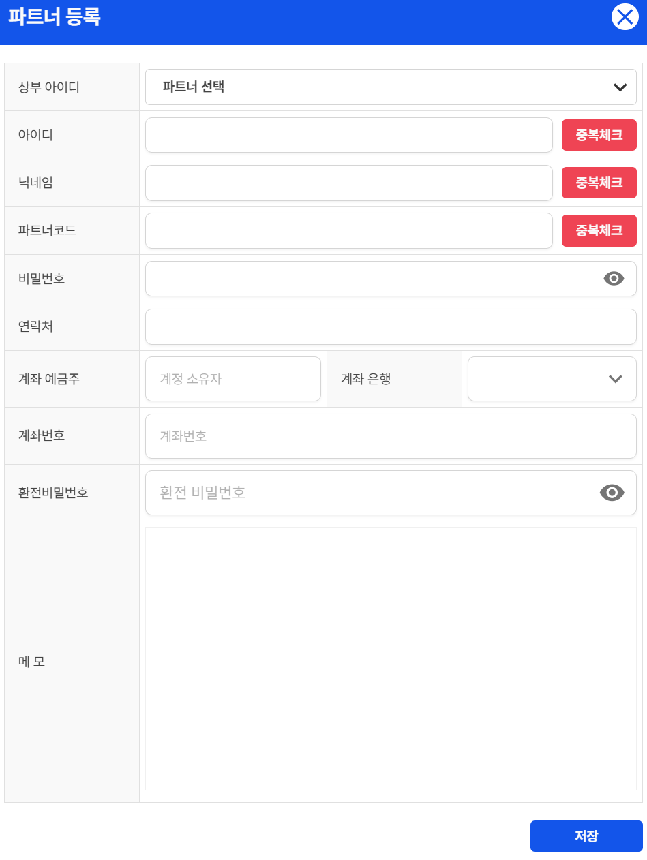Viewport: 647px width, 860px height.
Task: Toggle 환전비밀번호 visibility eye icon
Action: [612, 492]
